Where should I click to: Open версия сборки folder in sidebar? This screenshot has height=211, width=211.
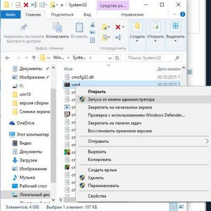[x=31, y=103]
